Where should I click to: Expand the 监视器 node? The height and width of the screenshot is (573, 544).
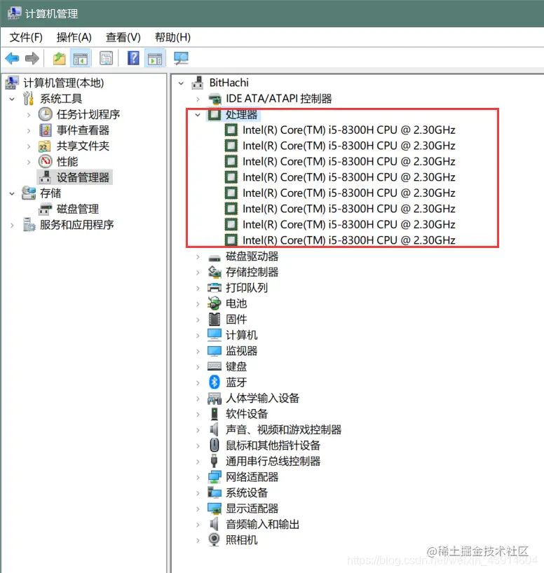[x=198, y=351]
